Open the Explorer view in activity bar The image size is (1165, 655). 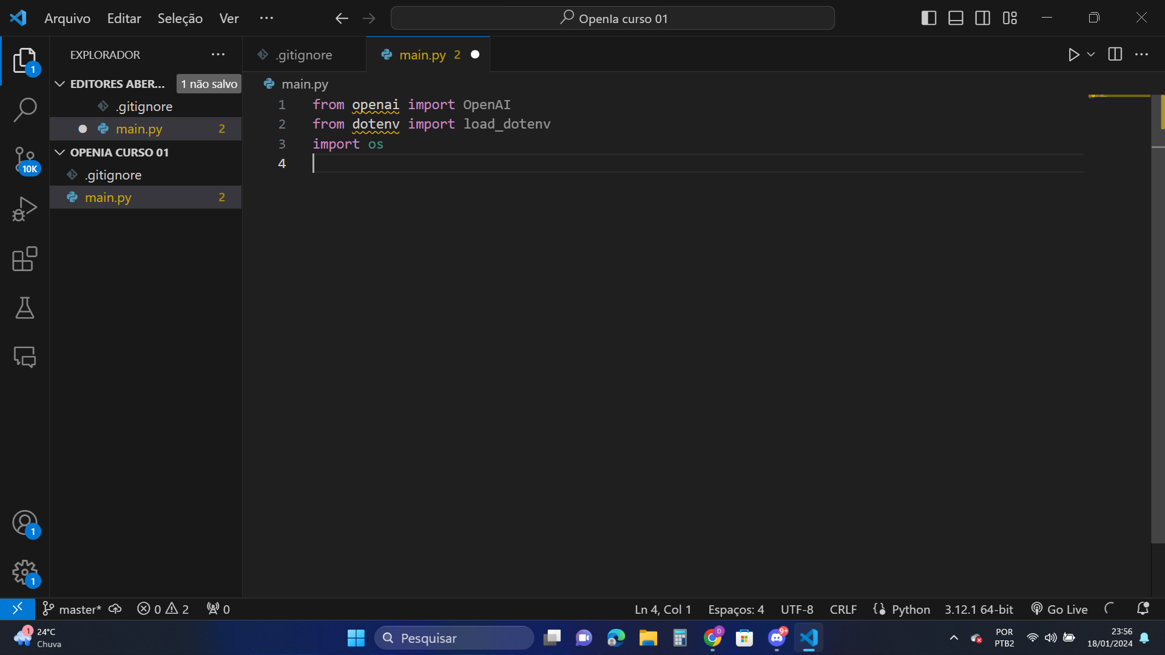(x=25, y=61)
